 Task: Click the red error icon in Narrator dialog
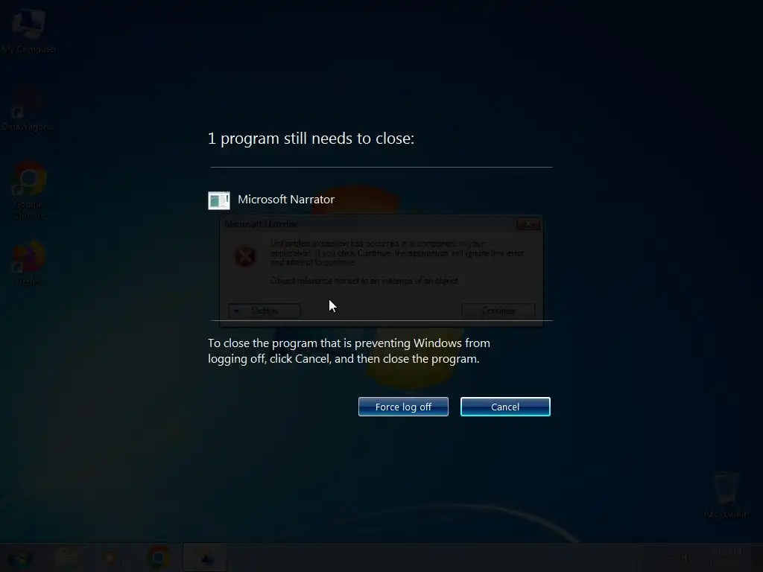[x=244, y=256]
